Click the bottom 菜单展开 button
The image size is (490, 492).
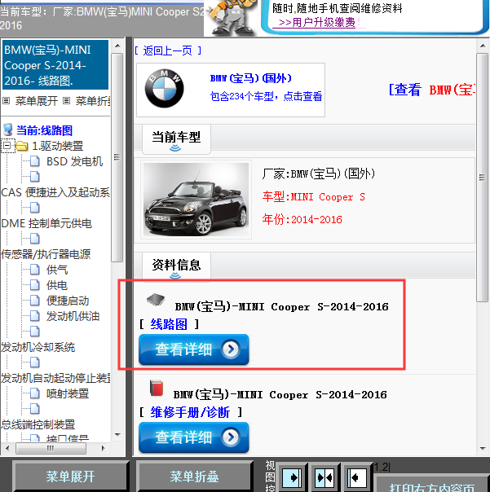click(70, 477)
